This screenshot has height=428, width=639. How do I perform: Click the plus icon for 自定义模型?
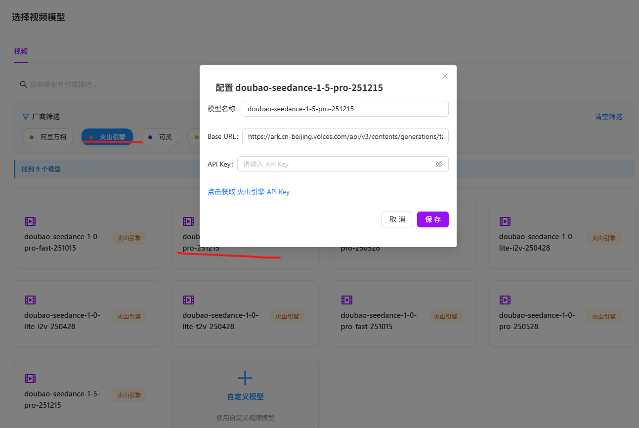pyautogui.click(x=245, y=379)
